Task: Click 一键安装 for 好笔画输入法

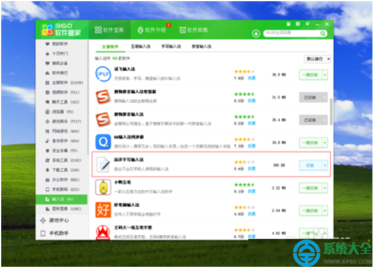Action: tap(311, 210)
